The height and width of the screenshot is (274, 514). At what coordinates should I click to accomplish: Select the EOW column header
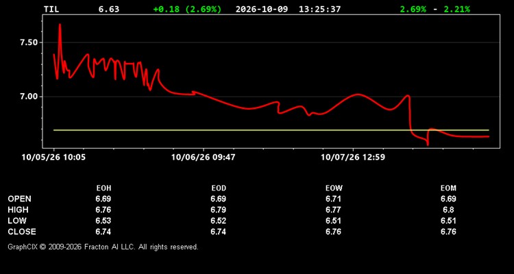tap(333, 188)
